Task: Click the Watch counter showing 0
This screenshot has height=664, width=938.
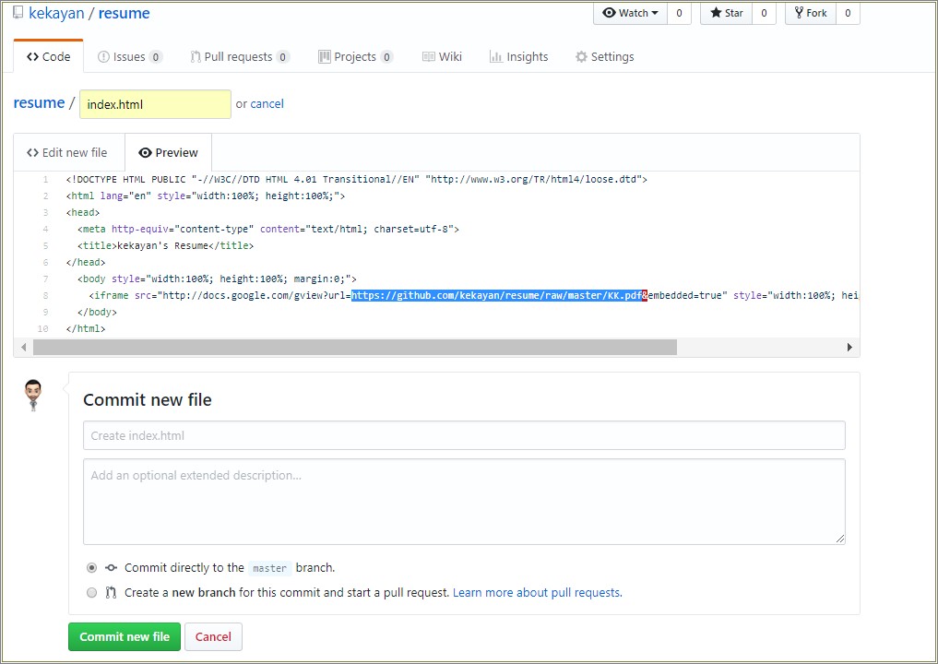Action: pos(679,13)
